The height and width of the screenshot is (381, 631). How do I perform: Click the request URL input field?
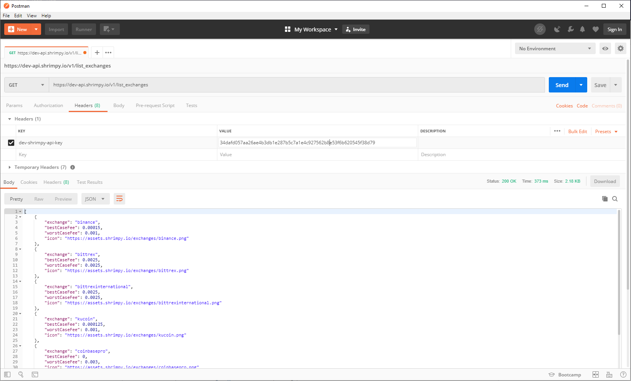pyautogui.click(x=297, y=85)
